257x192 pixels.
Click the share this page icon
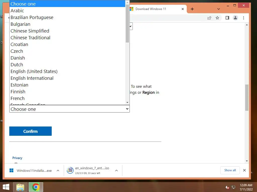pyautogui.click(x=209, y=18)
